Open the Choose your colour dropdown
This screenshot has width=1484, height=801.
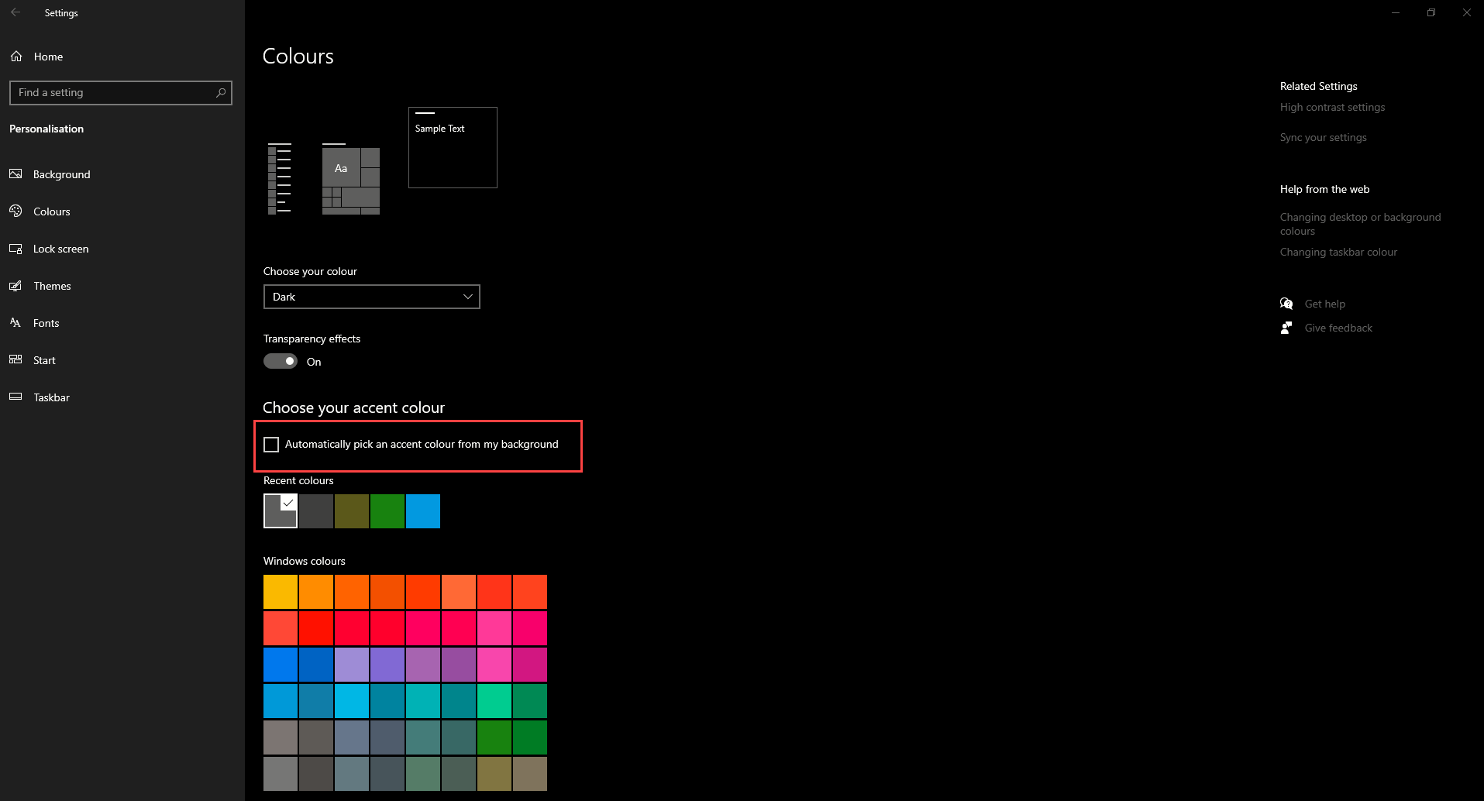pos(371,297)
